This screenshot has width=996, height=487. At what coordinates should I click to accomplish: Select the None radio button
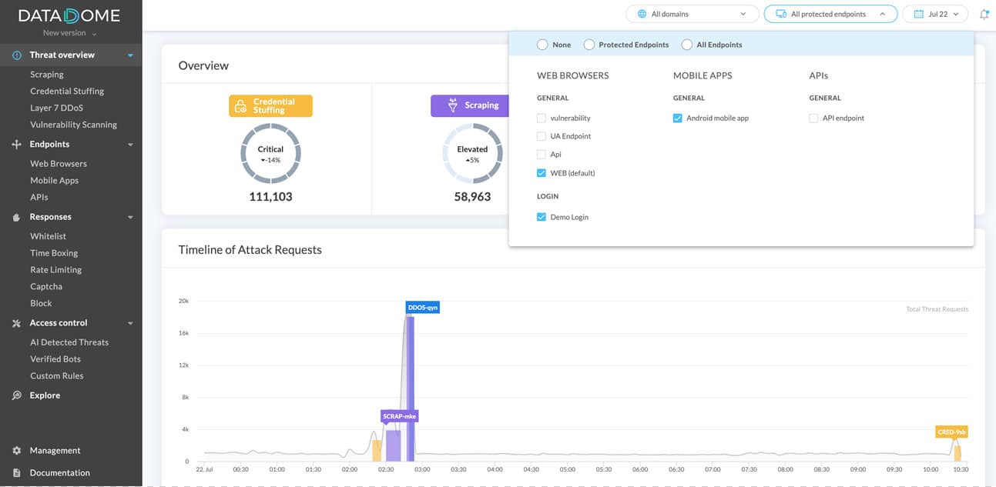point(542,45)
